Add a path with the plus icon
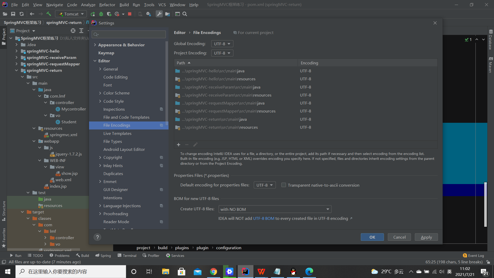494x278 pixels. tap(179, 145)
